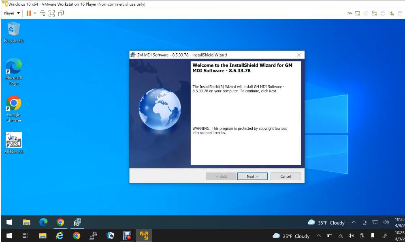Open the guest VM clock and date
This screenshot has height=242, width=405.
[400, 222]
